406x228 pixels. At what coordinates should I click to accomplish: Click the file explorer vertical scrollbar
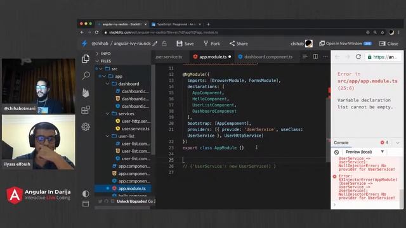(x=153, y=110)
